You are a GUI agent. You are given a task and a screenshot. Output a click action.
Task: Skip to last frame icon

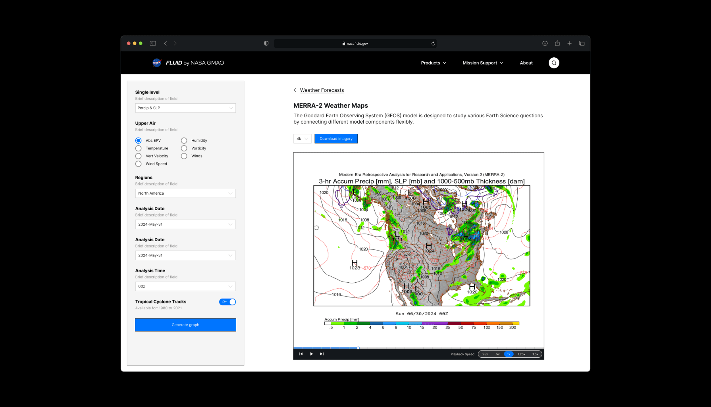pyautogui.click(x=322, y=354)
